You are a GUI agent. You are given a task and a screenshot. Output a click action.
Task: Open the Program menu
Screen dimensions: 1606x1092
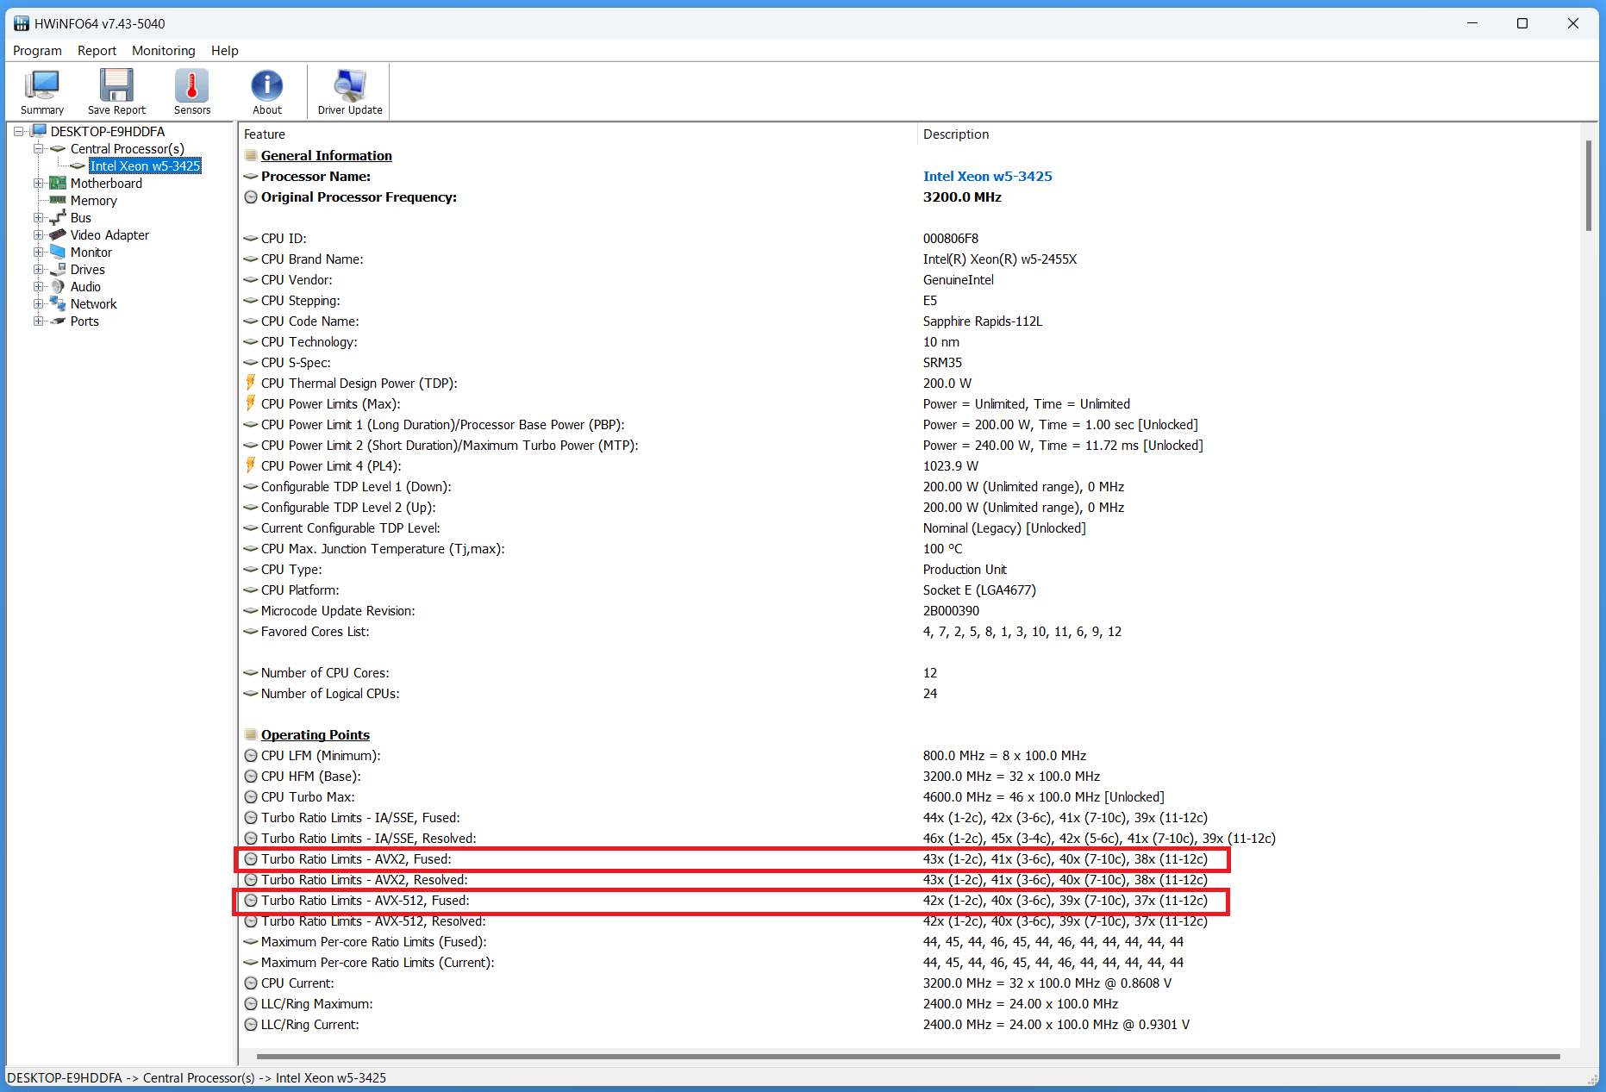37,51
